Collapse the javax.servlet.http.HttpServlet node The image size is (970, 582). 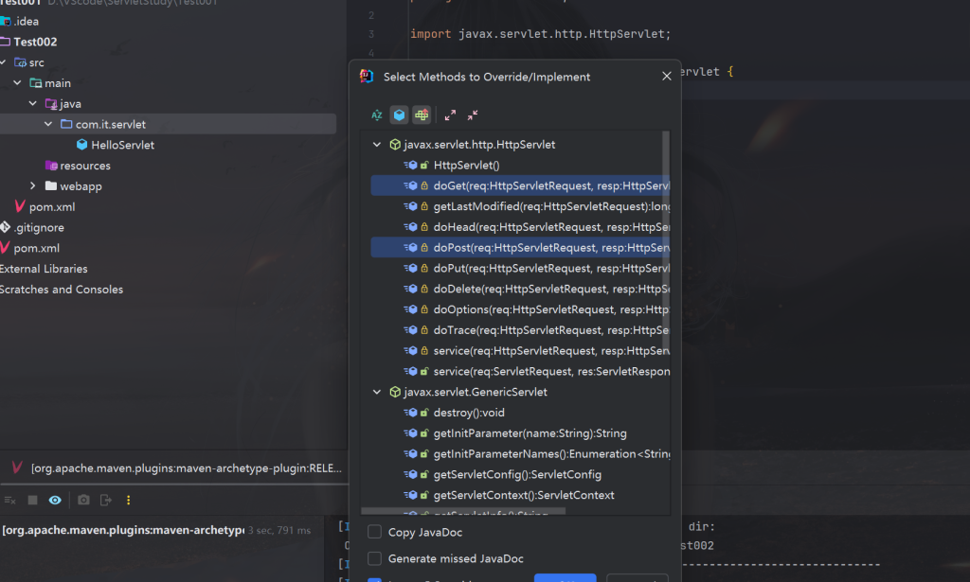[x=377, y=145]
